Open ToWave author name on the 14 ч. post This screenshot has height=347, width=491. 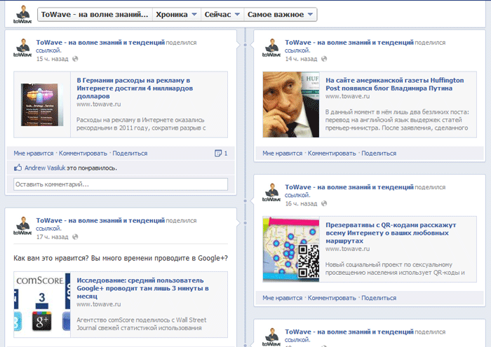pyautogui.click(x=349, y=43)
